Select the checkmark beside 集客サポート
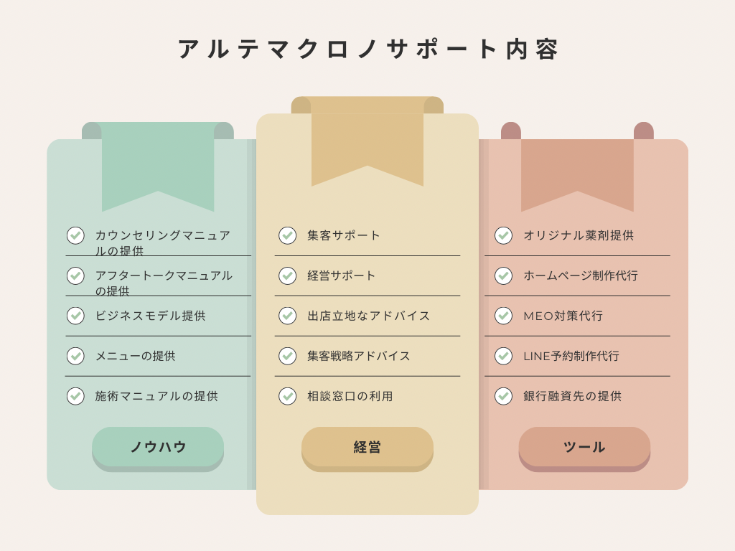This screenshot has height=551, width=735. coord(287,235)
